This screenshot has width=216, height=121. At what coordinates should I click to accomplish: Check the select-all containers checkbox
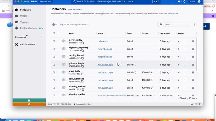tap(54, 33)
